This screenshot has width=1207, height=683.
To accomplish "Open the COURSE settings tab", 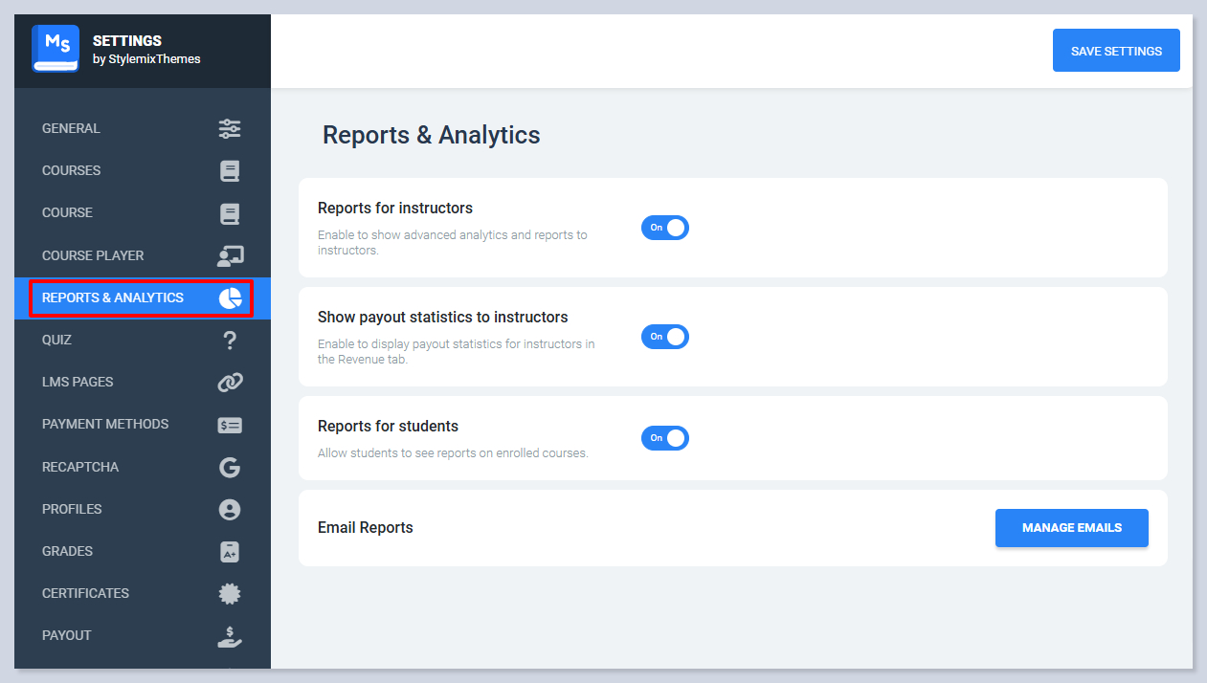I will click(x=67, y=213).
